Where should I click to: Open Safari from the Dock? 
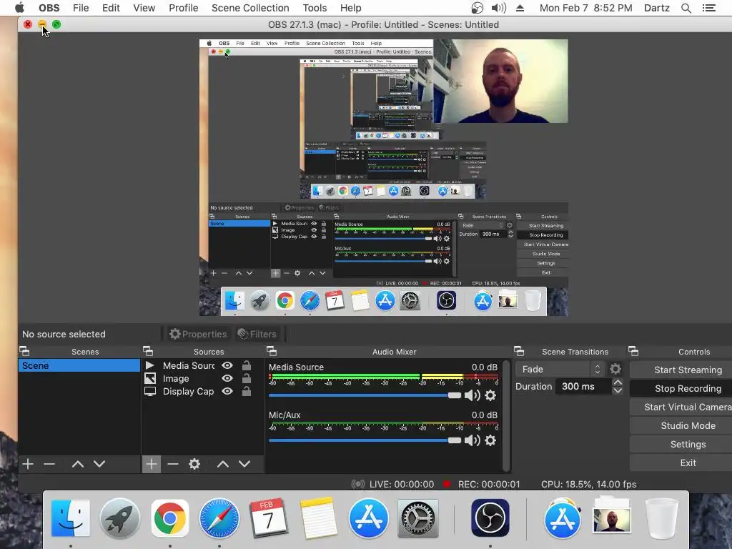219,518
